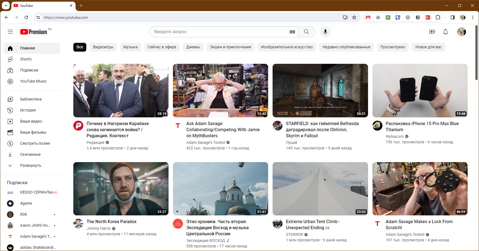Image resolution: width=479 pixels, height=251 pixels.
Task: Open the video title about Нагорном Карабахе
Action: pos(118,130)
